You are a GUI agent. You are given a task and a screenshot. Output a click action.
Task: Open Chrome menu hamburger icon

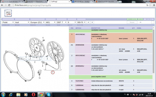coord(154,5)
